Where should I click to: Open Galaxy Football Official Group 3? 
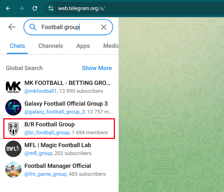[x=59, y=108]
